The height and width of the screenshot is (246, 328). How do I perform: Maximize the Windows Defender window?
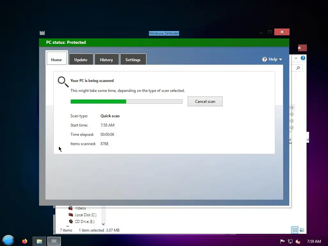(x=270, y=32)
